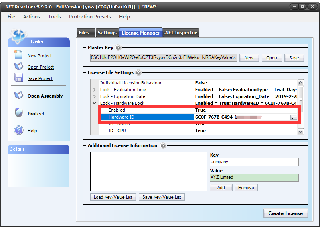Click the Value field containing XYZ Limited
The image size is (320, 227).
tap(254, 177)
